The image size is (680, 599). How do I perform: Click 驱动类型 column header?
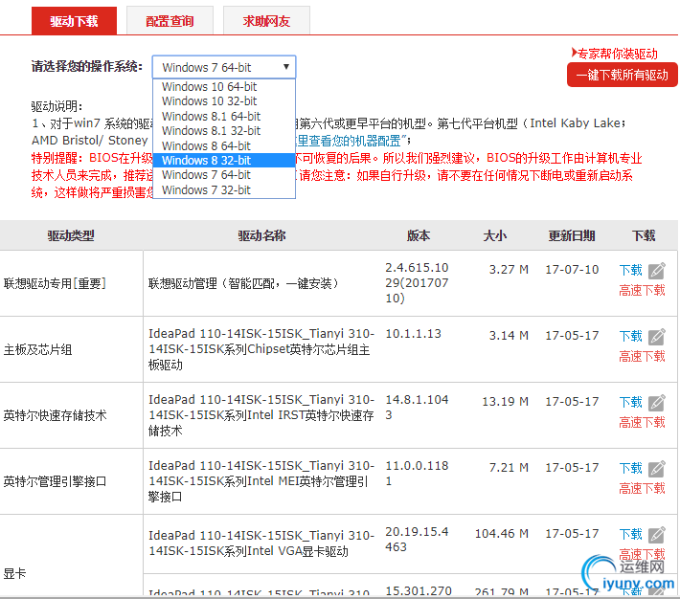(71, 235)
